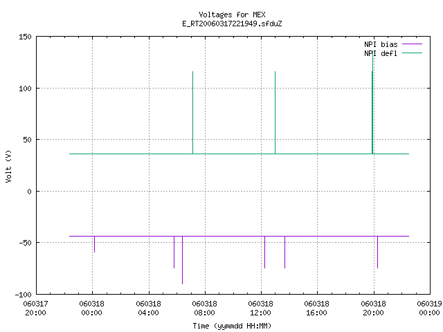Click the purple bias dip after 20:00

point(377,252)
